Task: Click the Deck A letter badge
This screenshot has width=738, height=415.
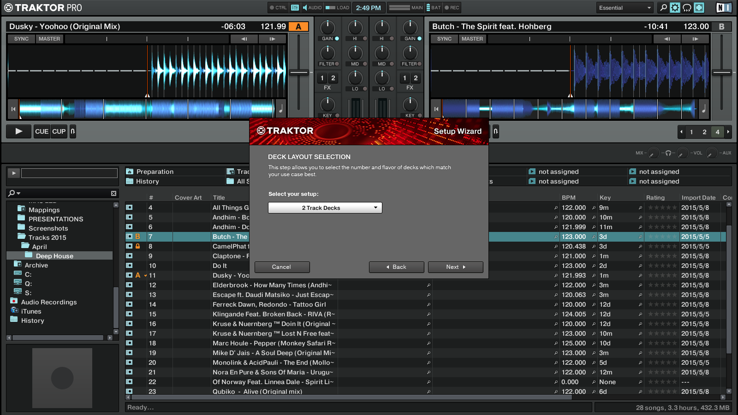Action: point(298,27)
